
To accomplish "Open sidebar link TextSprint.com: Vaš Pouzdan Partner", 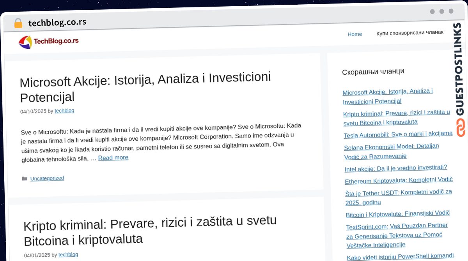I will click(397, 235).
